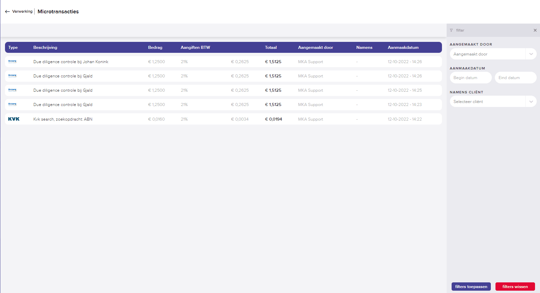Screen dimensions: 540x293
Task: Sort by the Type column header
Action: [13, 48]
